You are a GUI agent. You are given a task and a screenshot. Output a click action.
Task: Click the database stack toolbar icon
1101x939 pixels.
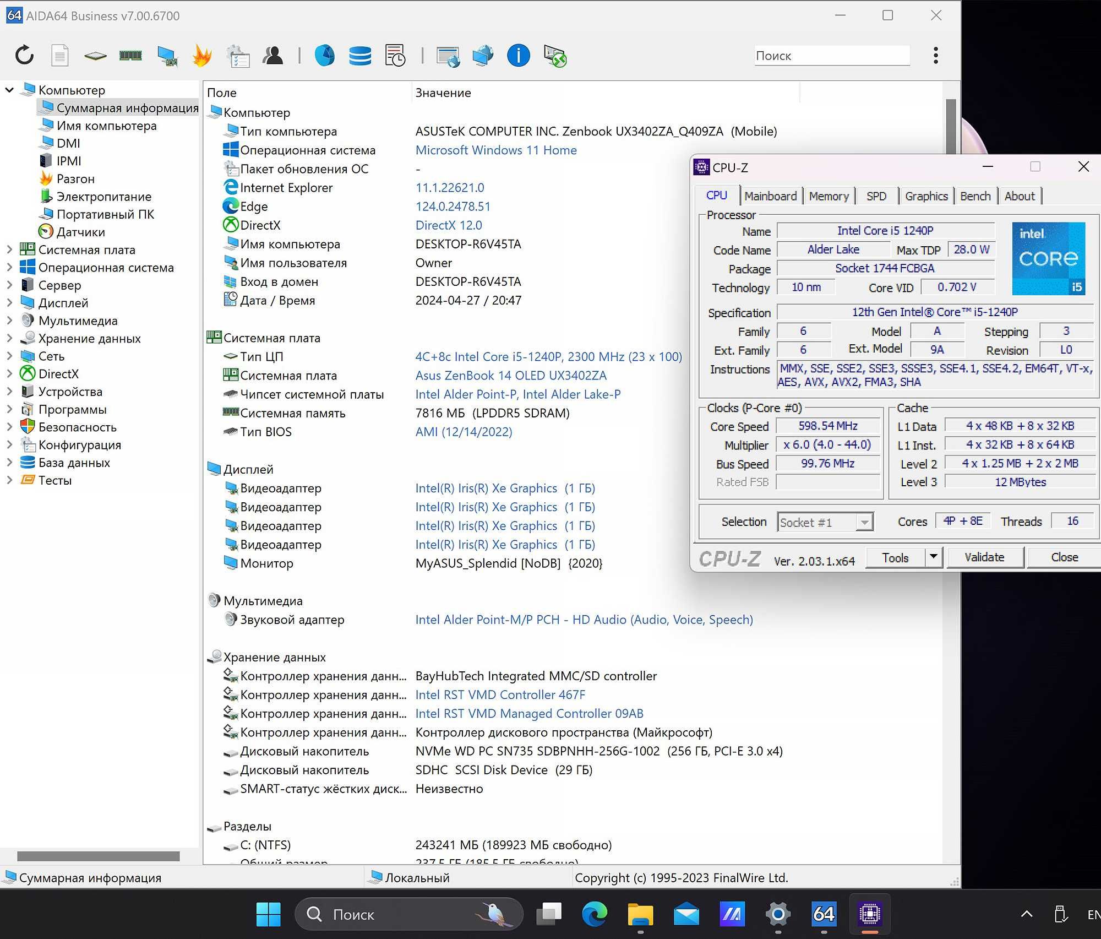click(x=360, y=56)
